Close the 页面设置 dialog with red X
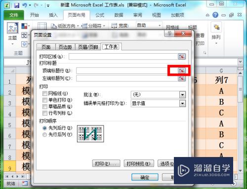 tap(183, 33)
